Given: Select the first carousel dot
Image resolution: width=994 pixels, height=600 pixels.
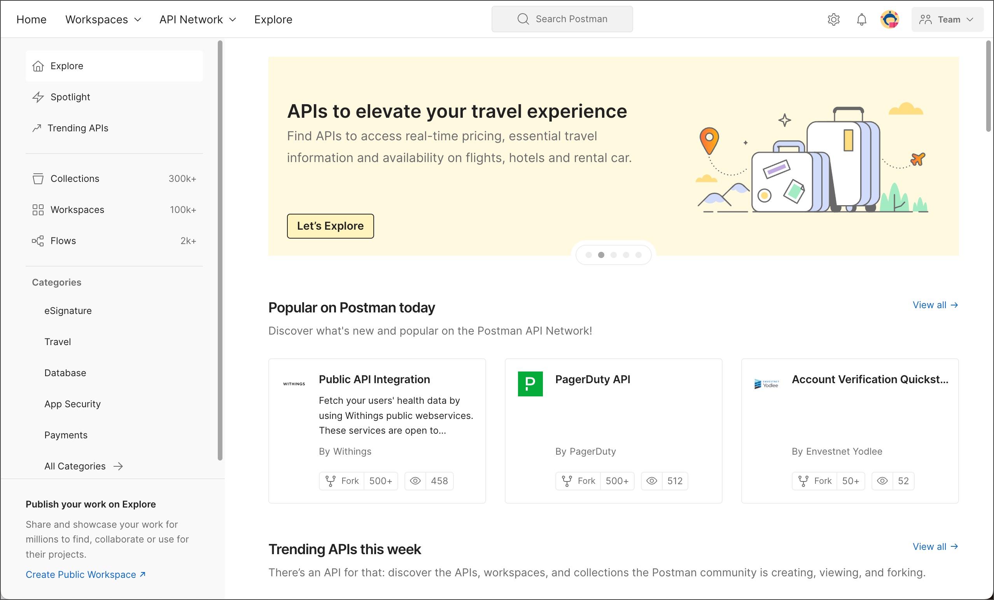Looking at the screenshot, I should tap(588, 255).
